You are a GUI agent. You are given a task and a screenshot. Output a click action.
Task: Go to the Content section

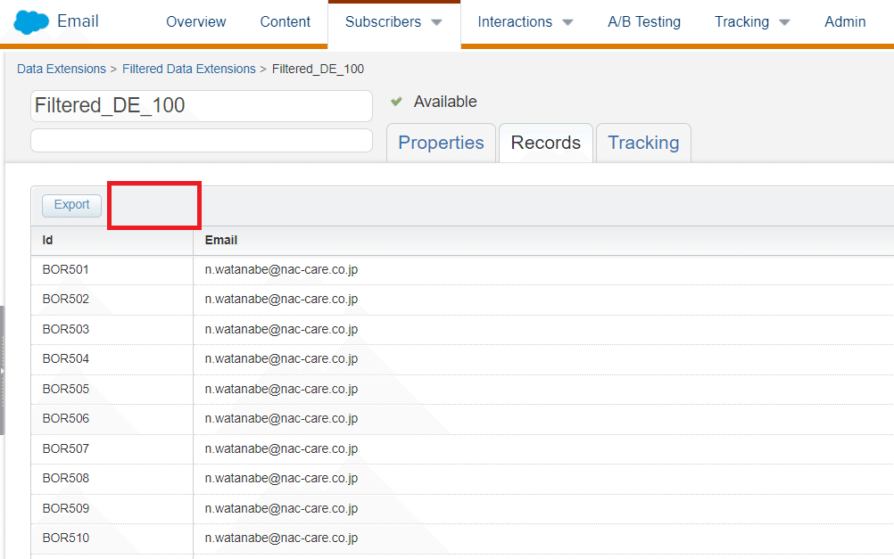pyautogui.click(x=286, y=21)
